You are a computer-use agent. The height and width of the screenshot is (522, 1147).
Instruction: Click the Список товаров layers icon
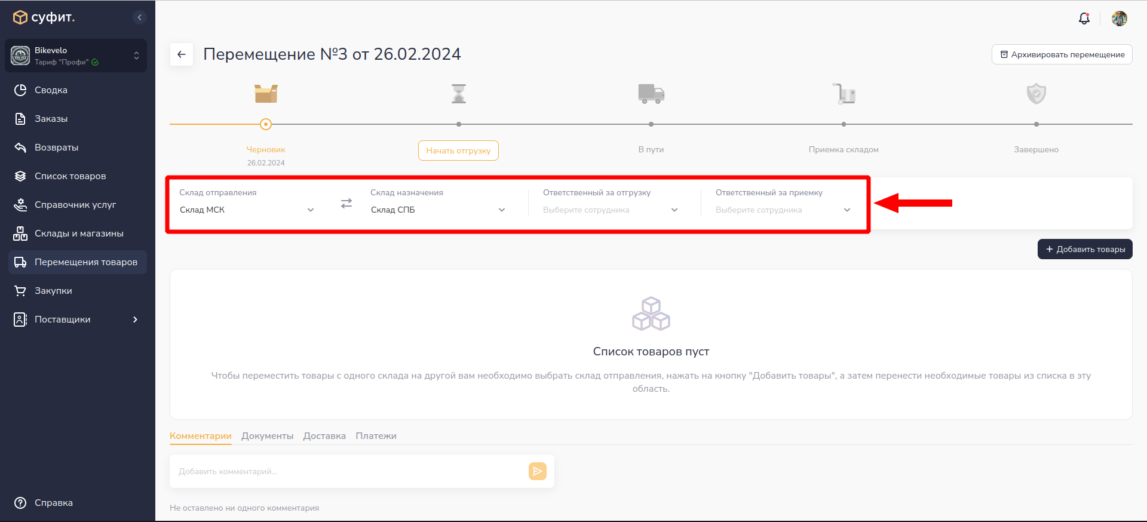pos(20,176)
